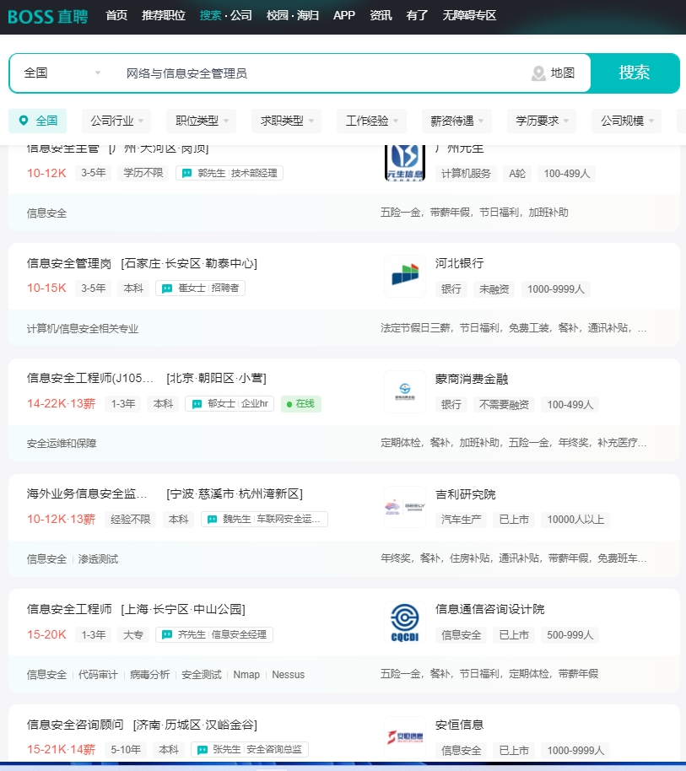Click the BOSS直聘 logo
The width and height of the screenshot is (686, 771).
click(48, 16)
